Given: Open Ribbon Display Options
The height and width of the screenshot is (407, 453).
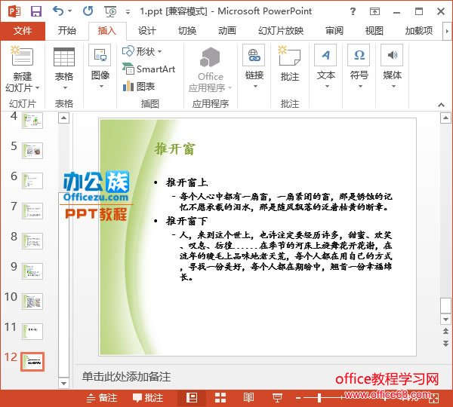Looking at the screenshot, I should coord(374,11).
